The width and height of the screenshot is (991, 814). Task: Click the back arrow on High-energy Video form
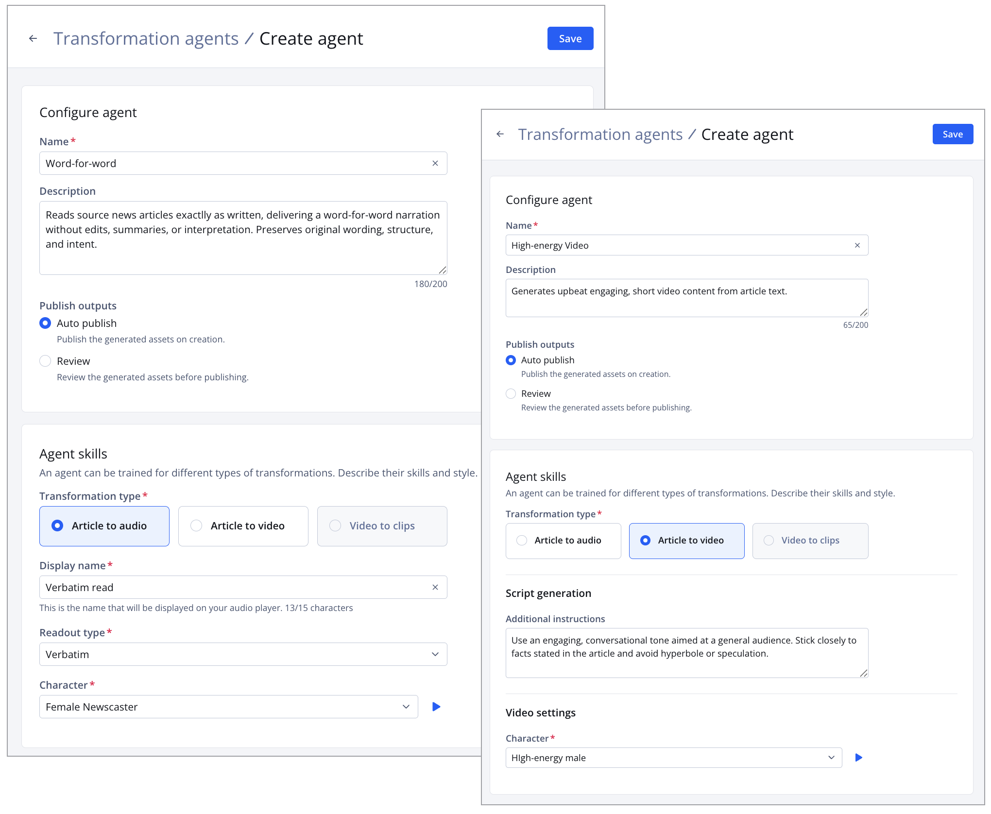click(x=501, y=134)
